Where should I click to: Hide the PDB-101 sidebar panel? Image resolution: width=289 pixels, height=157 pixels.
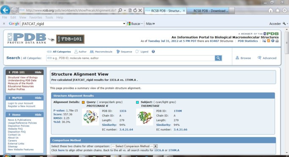(38, 72)
